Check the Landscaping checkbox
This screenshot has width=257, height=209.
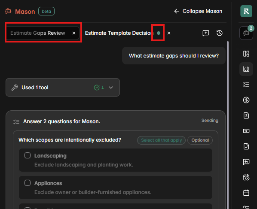[x=28, y=155]
